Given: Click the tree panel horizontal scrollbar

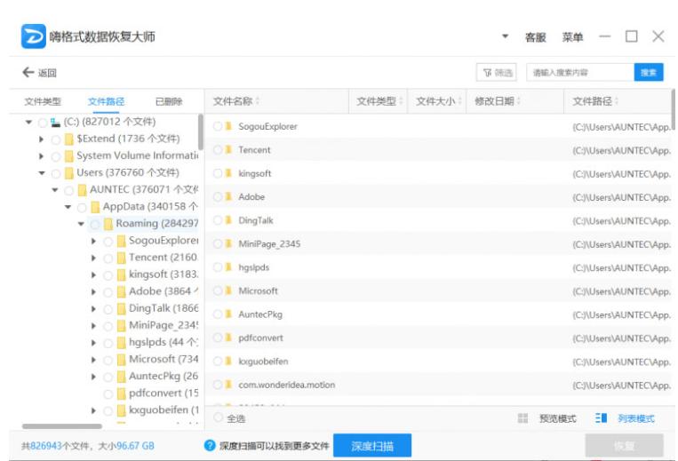Looking at the screenshot, I should click(62, 426).
